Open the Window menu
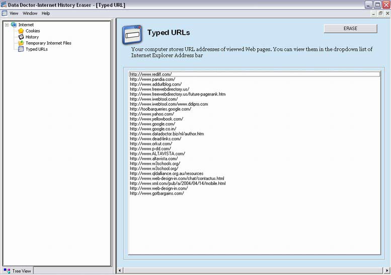 tap(30, 13)
